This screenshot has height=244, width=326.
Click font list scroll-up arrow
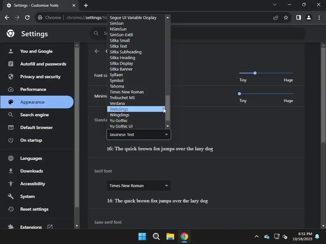coord(167,17)
